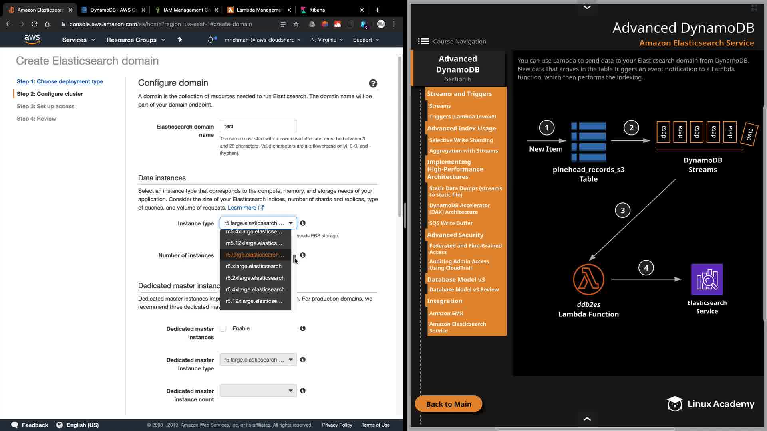The width and height of the screenshot is (767, 431).
Task: Click the pin shortcuts star icon
Action: (180, 40)
